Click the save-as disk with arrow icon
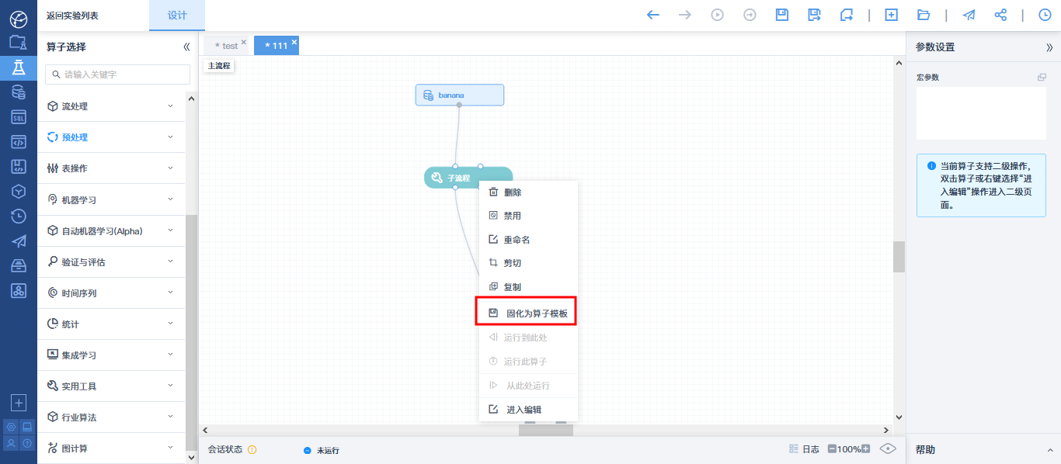Viewport: 1061px width, 464px height. (814, 15)
